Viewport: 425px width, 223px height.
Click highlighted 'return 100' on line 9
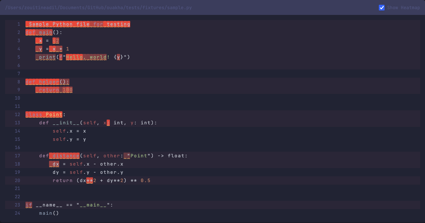point(54,90)
